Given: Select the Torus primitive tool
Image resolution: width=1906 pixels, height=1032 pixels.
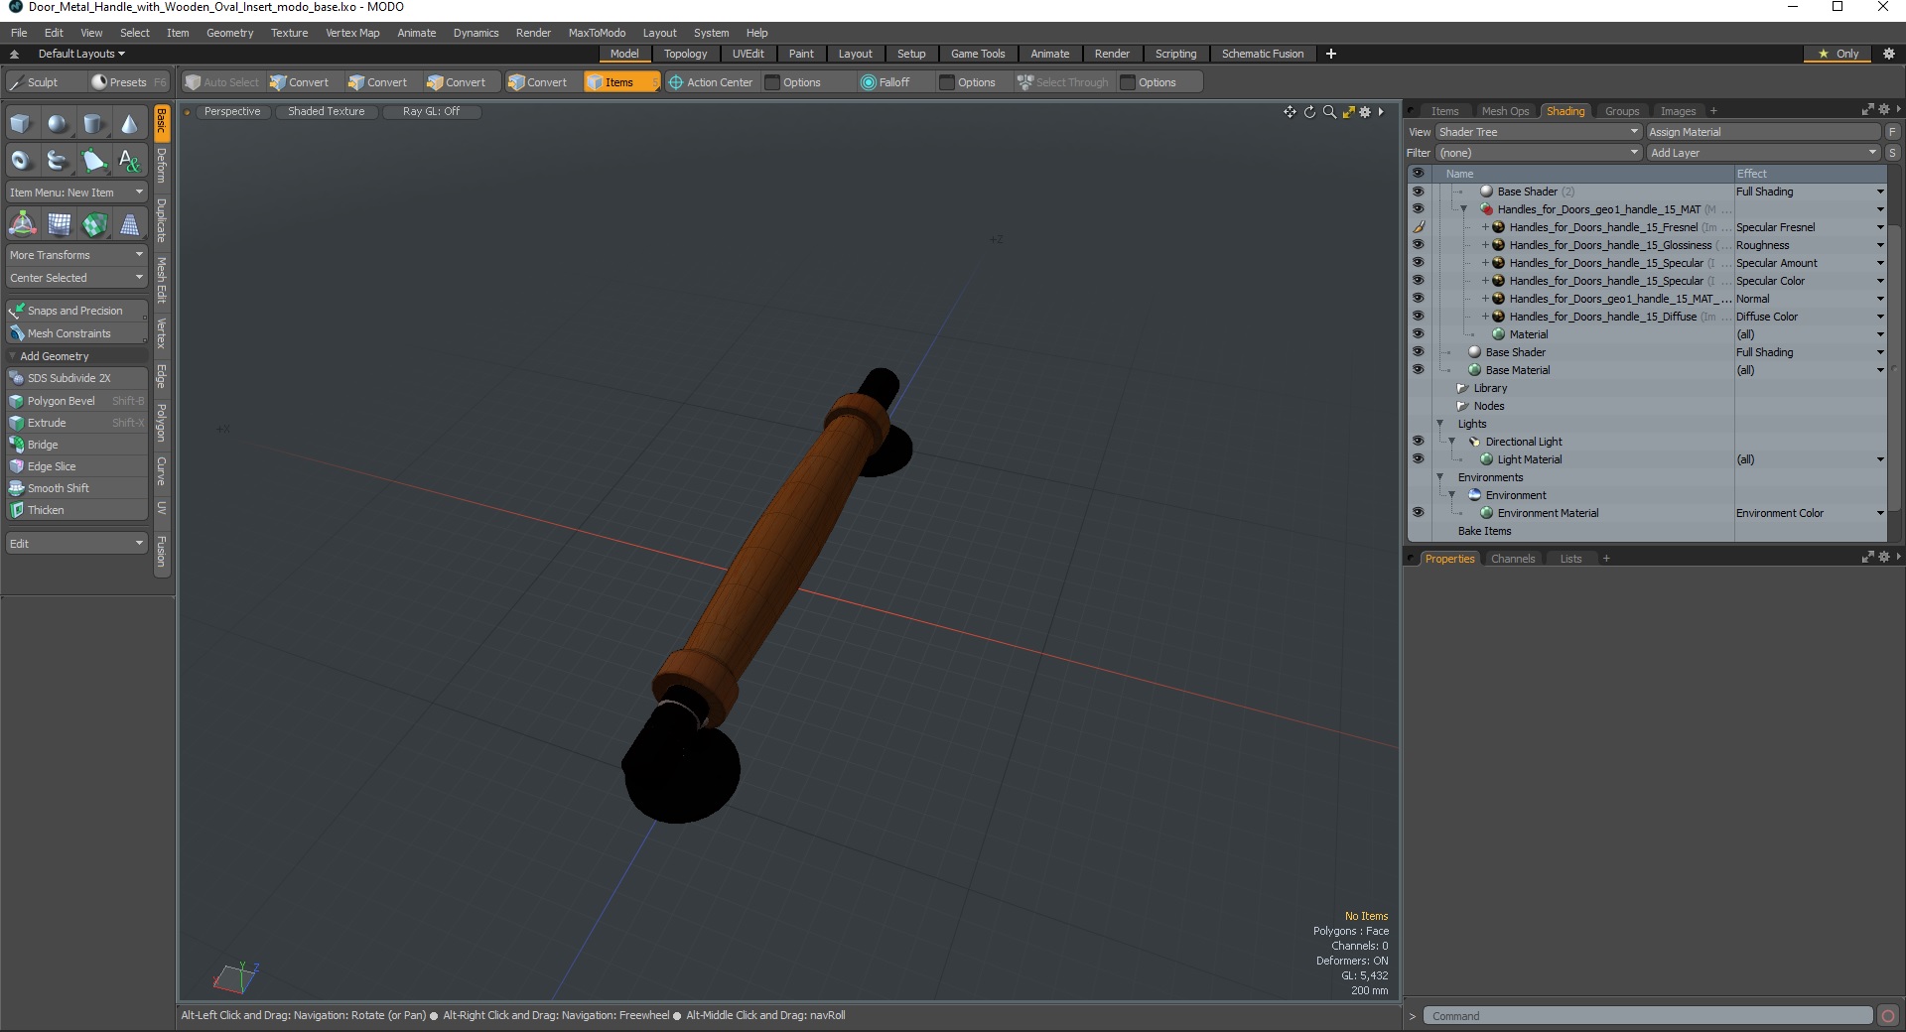Looking at the screenshot, I should 21,160.
